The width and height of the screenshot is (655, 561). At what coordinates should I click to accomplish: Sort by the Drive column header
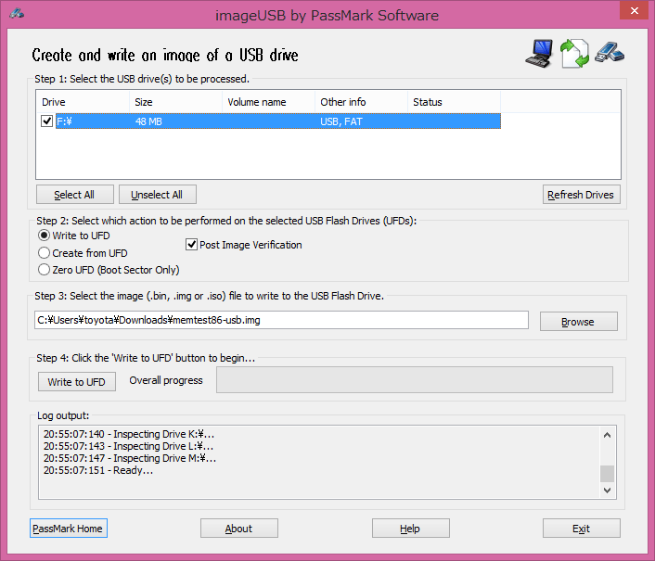(83, 102)
